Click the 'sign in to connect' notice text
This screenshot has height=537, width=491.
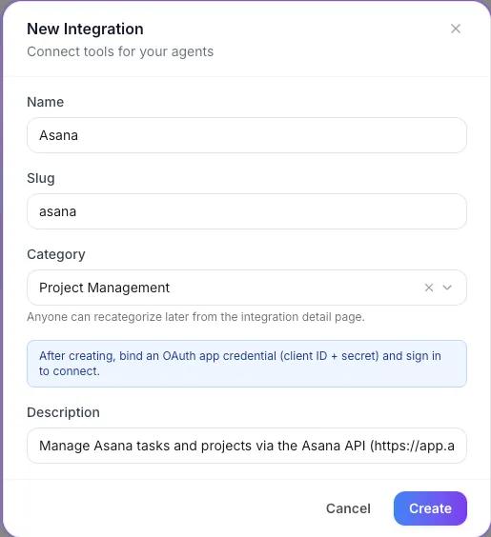(x=239, y=364)
